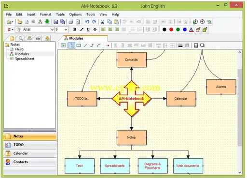
Task: Open the TODO section button
Action: [30, 145]
